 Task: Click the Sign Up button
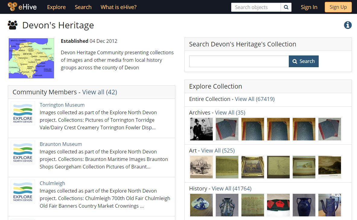click(x=338, y=7)
